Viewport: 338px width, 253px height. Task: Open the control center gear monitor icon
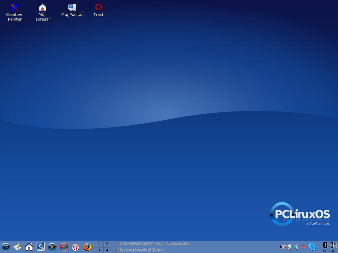[41, 247]
